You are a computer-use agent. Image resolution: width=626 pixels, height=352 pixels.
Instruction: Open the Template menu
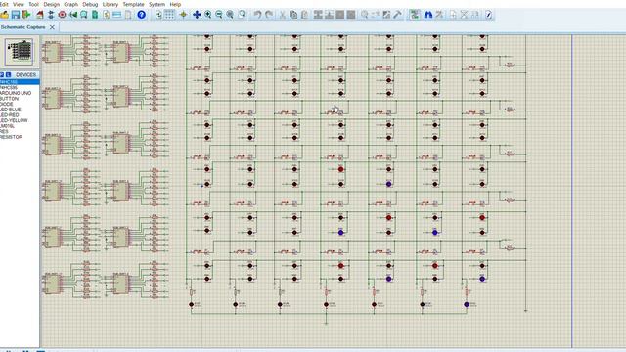coord(133,4)
